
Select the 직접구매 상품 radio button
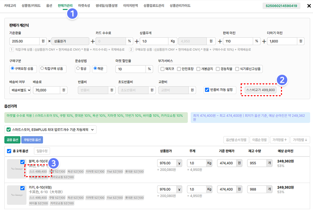(53, 68)
